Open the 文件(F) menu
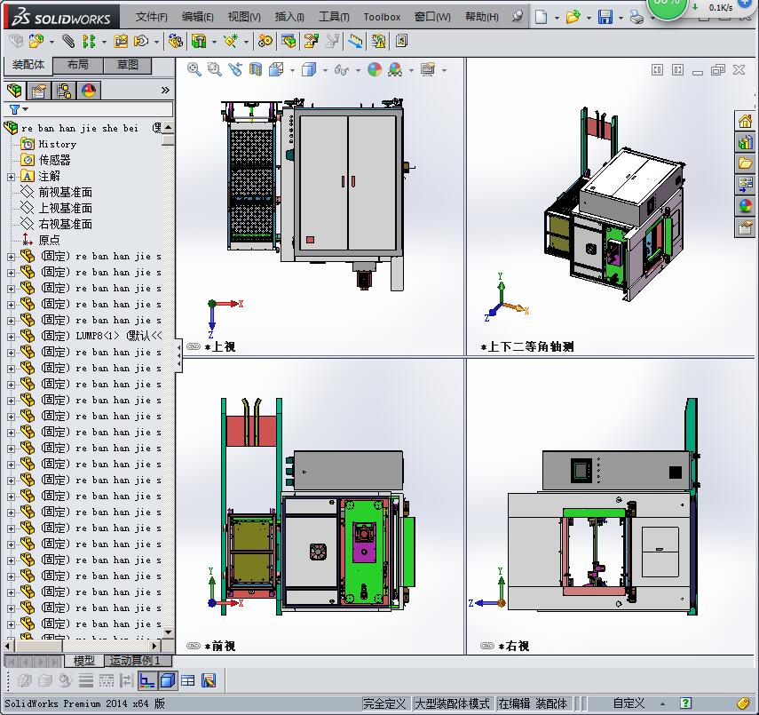Viewport: 759px width, 715px height. 152,18
